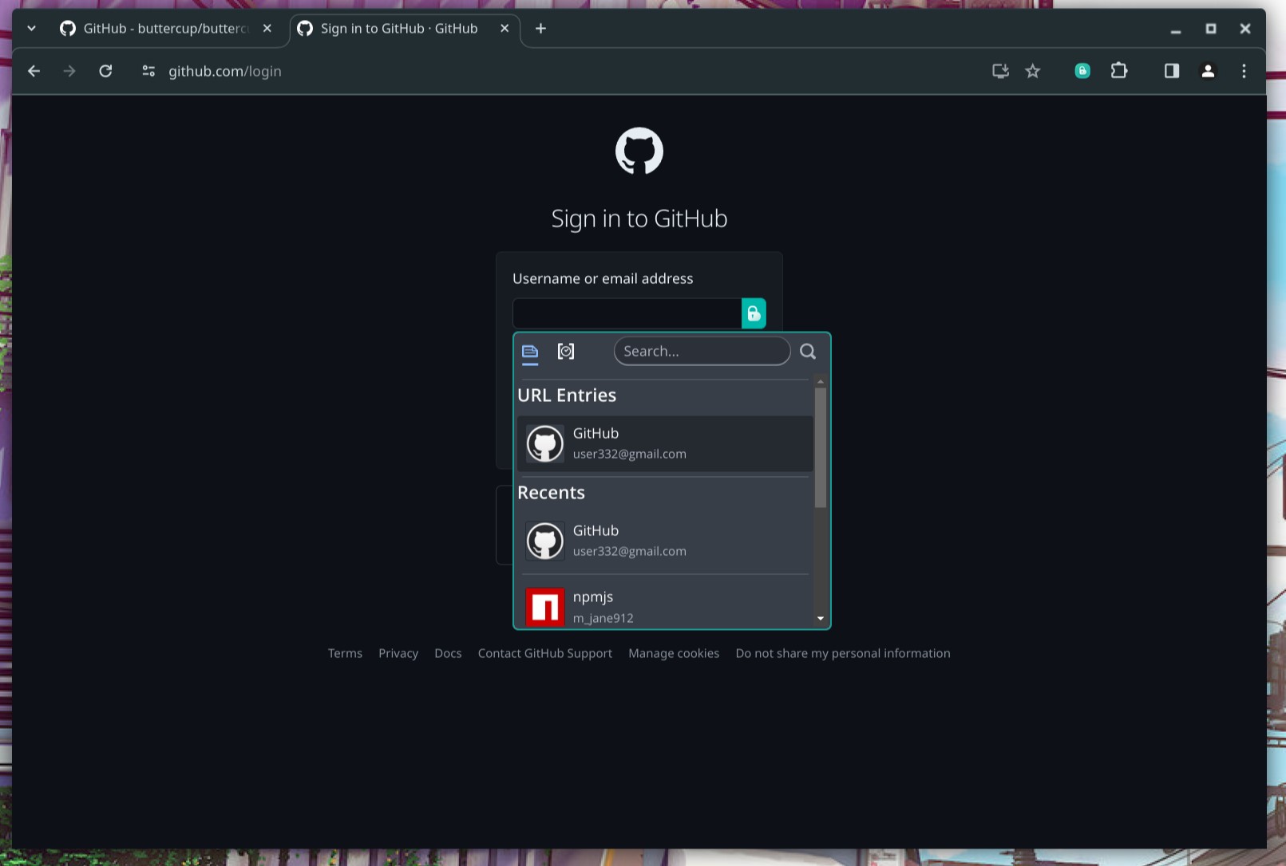Switch to GitHub - buttercup tab
This screenshot has width=1286, height=866.
168,29
